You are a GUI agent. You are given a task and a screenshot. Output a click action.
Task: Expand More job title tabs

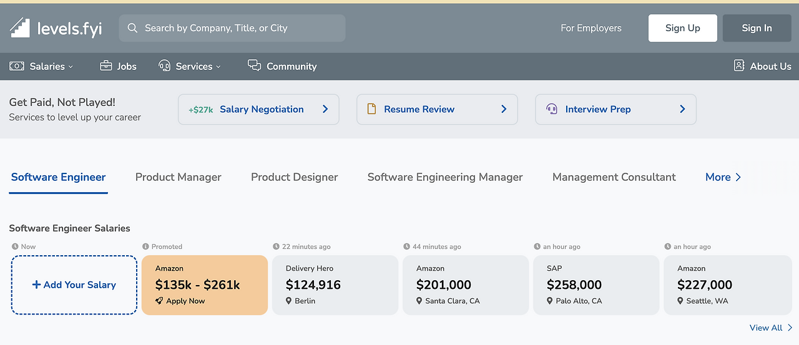[723, 177]
